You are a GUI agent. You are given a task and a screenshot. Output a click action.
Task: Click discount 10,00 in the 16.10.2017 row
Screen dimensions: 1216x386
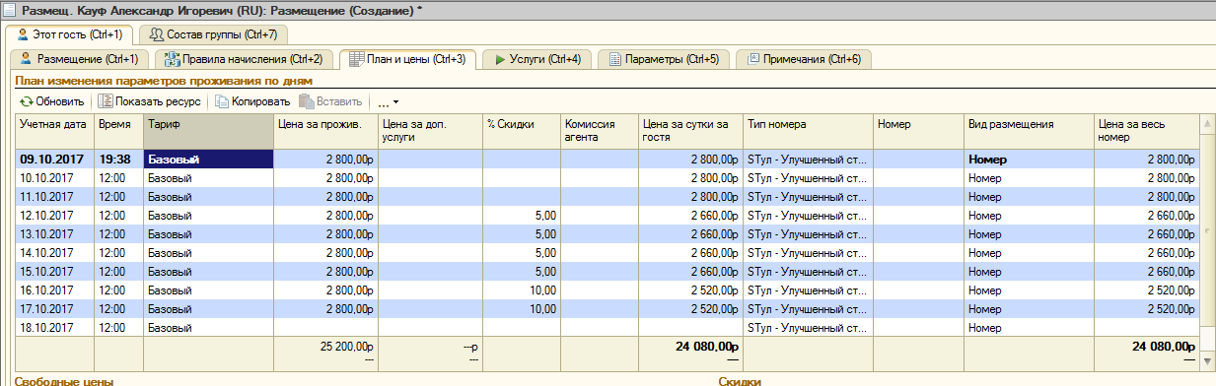point(521,290)
